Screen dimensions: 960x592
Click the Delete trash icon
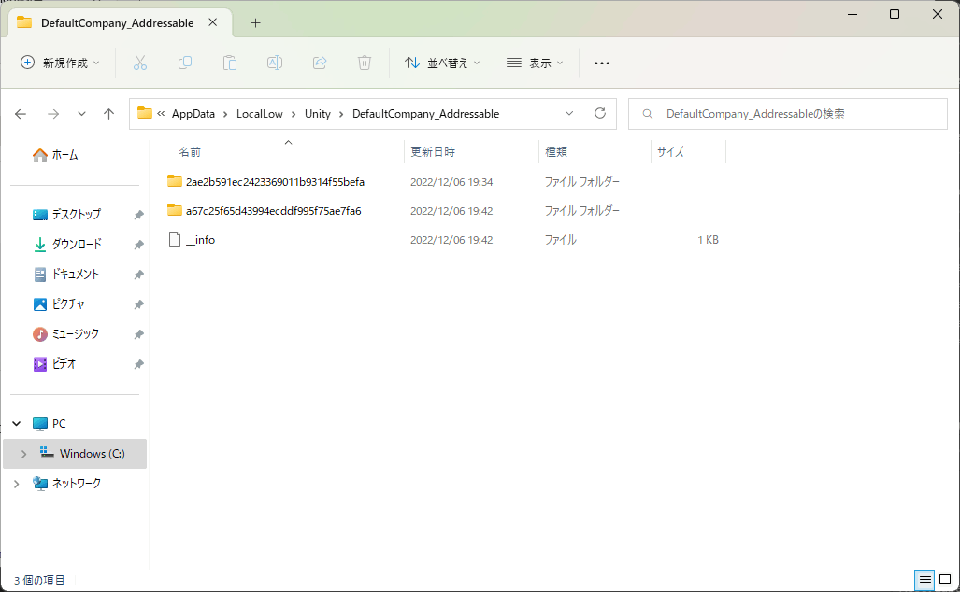tap(365, 63)
